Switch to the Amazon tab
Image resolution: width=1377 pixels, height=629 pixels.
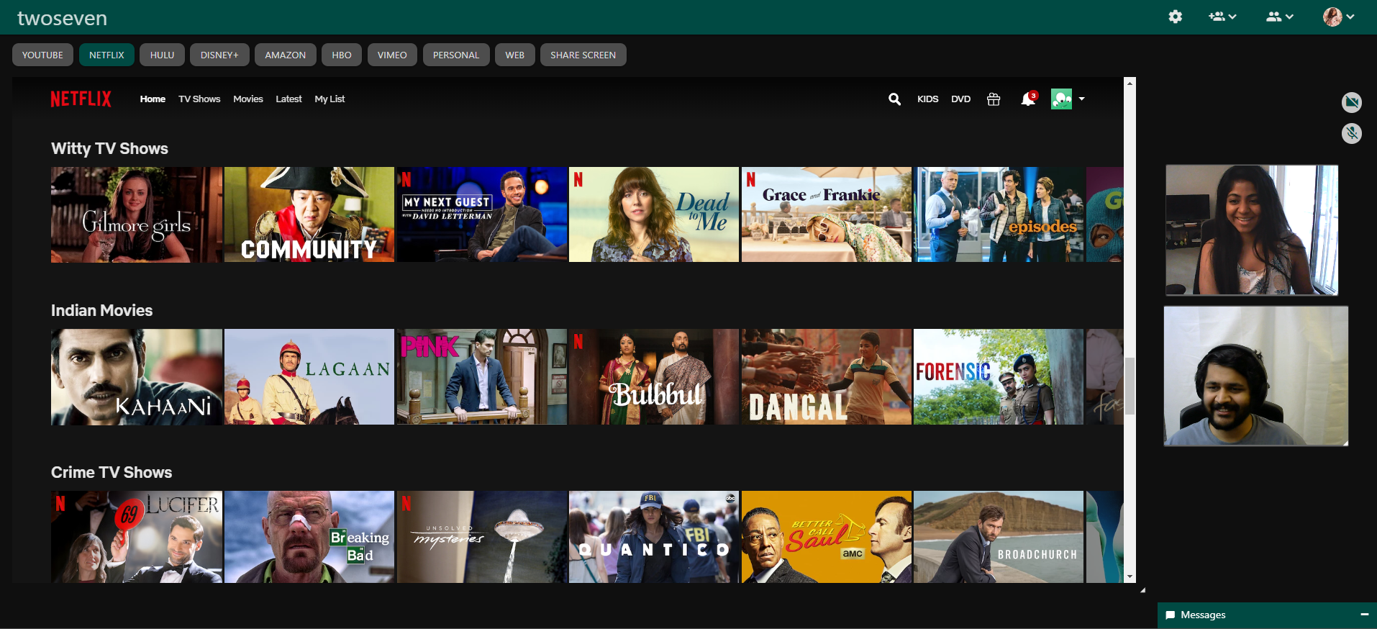285,55
